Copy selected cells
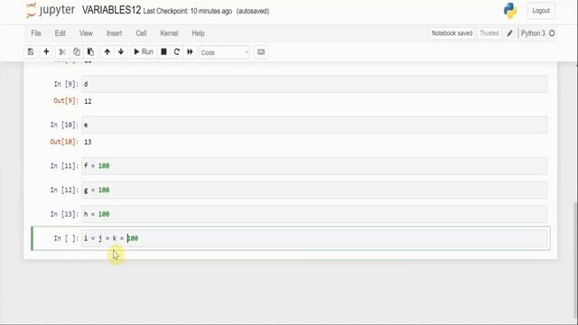Viewport: 578px width, 325px height. (76, 52)
